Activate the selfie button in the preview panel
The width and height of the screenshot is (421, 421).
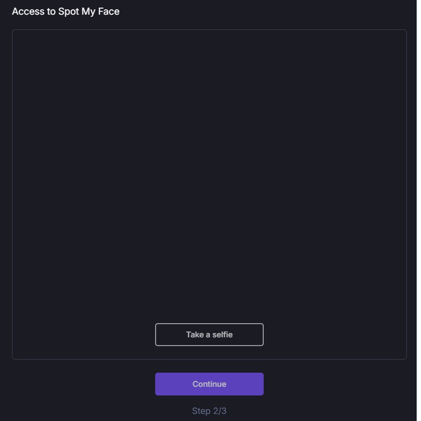coord(209,335)
